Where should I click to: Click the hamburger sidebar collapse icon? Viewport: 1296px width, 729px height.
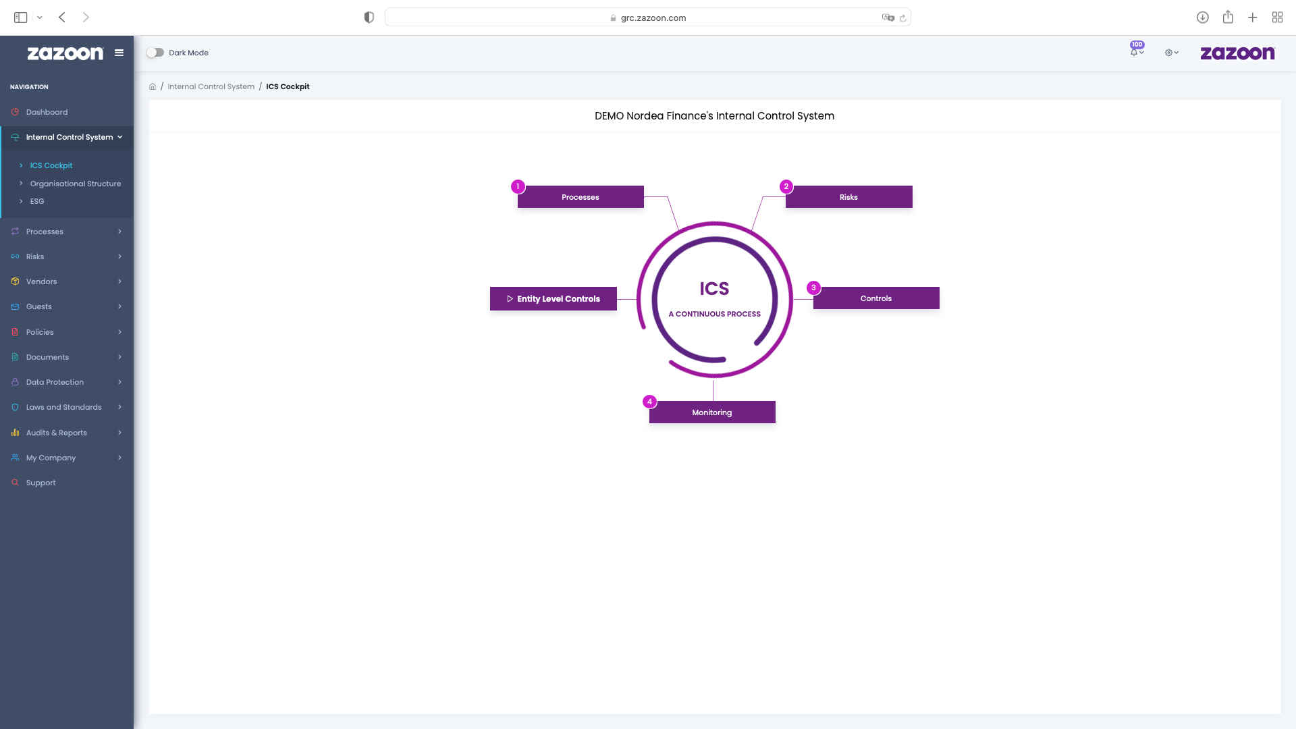click(x=119, y=53)
